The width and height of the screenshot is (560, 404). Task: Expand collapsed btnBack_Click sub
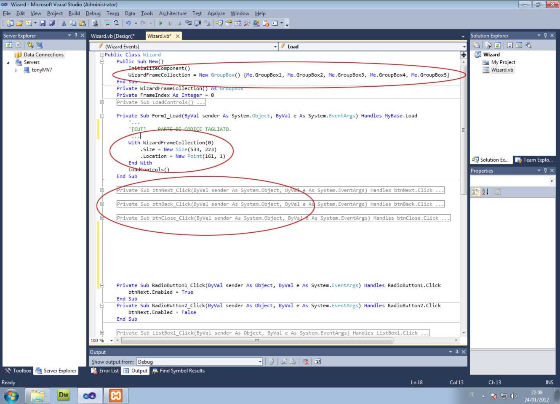102,204
